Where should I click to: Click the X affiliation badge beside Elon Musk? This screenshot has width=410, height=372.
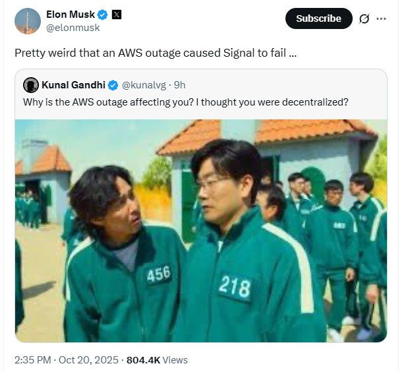pyautogui.click(x=117, y=15)
